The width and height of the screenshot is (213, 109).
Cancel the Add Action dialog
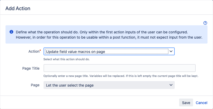(x=201, y=103)
